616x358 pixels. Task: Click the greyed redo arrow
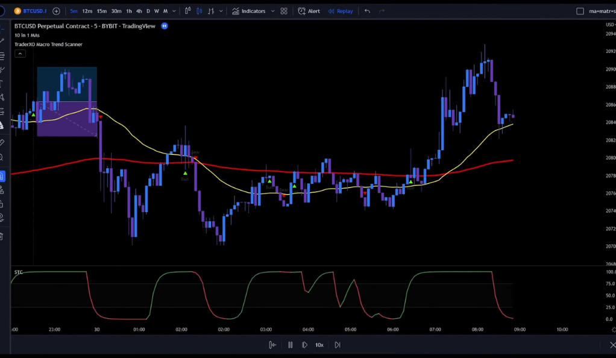tap(382, 11)
